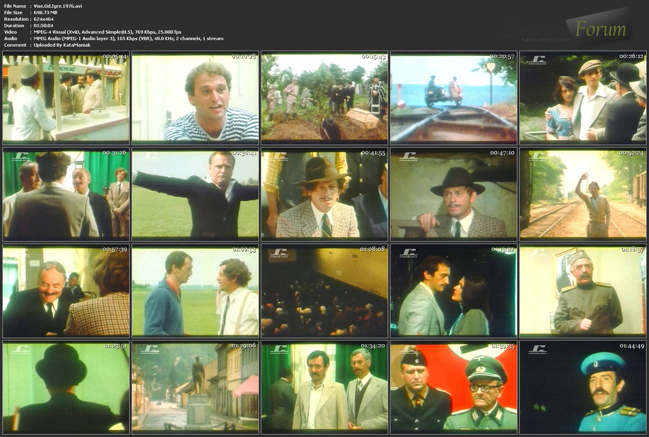
Task: Click the Cinemania logo on the 00:26:12 frame
Action: pyautogui.click(x=537, y=60)
